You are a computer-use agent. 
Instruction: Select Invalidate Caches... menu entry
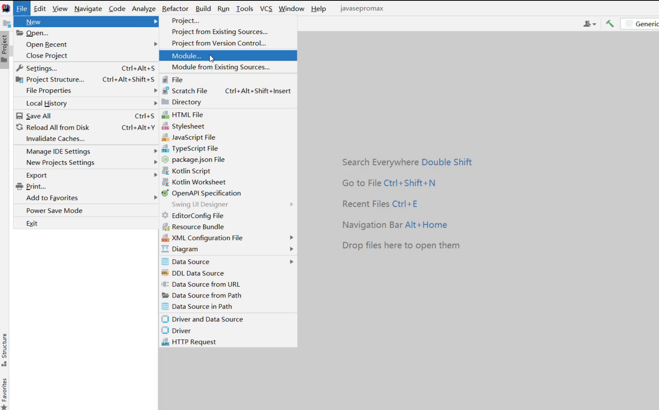tap(86, 138)
